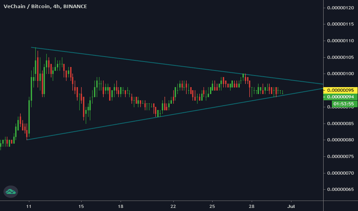Image resolution: width=358 pixels, height=211 pixels.
Task: Click the 0.00000070 price axis label
Action: (x=340, y=173)
